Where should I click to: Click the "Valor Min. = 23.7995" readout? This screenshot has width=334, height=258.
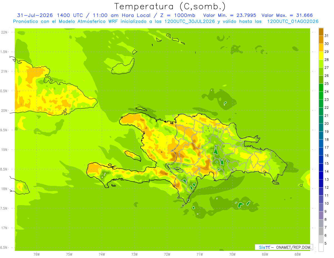coord(230,15)
